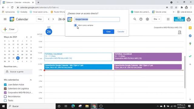Open File Explorer from the taskbar
194x109 pixels.
coord(87,106)
